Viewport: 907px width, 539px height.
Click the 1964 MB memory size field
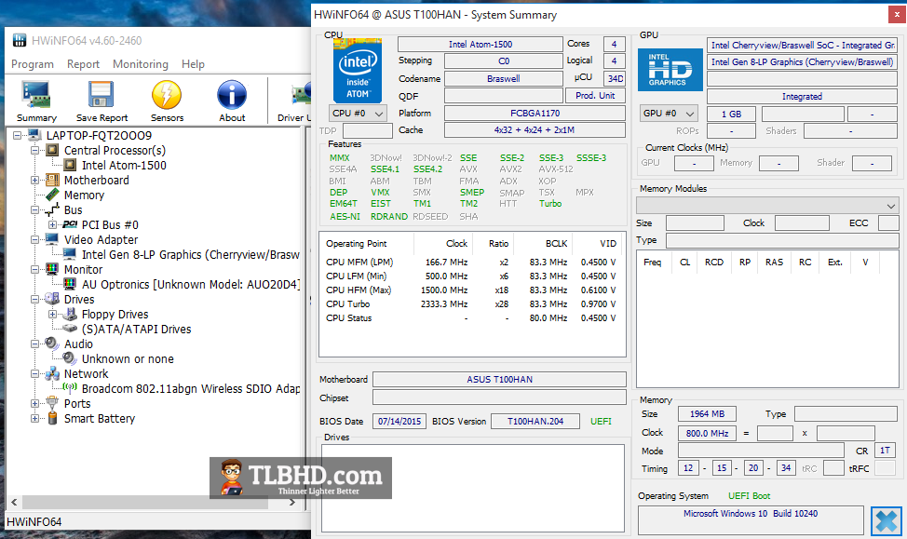point(707,413)
